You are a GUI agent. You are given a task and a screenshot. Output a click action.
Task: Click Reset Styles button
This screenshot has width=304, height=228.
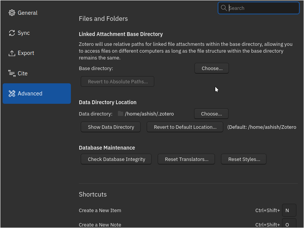tap(244, 159)
